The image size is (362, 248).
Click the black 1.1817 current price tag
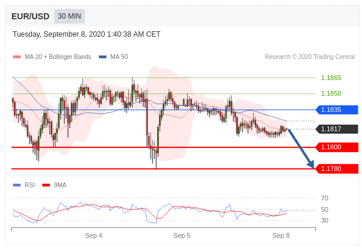coord(337,129)
